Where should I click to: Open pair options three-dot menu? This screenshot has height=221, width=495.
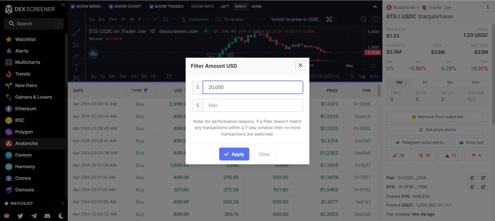(488, 7)
